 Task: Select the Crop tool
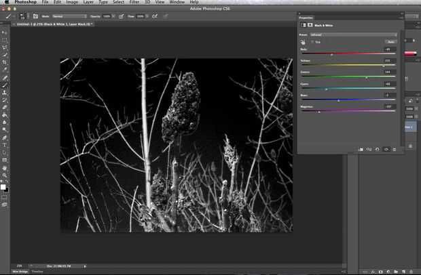point(4,62)
